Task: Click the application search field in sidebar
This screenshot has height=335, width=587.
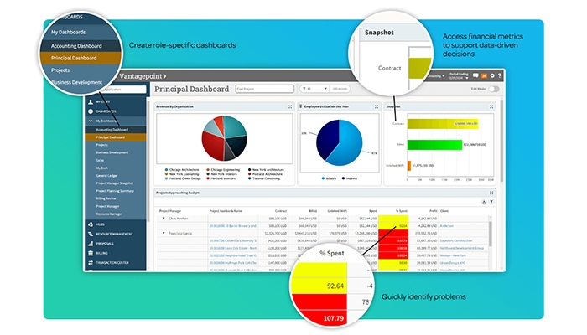Action: point(122,90)
